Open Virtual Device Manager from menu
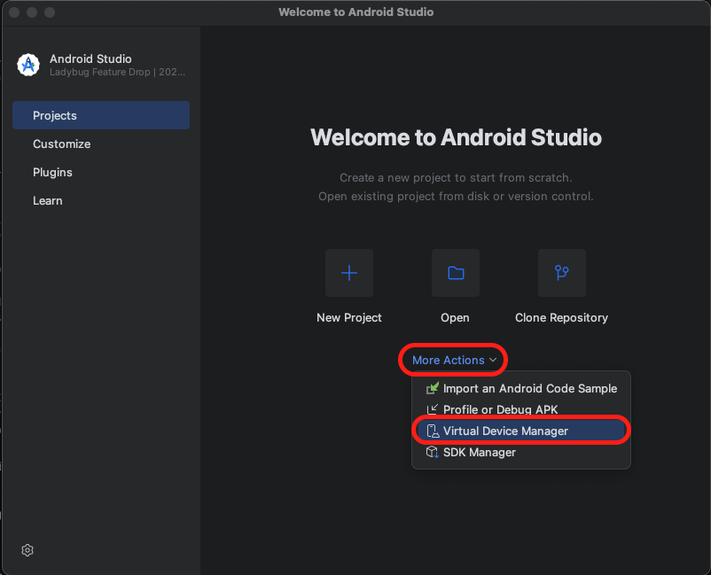711x575 pixels. coord(521,431)
